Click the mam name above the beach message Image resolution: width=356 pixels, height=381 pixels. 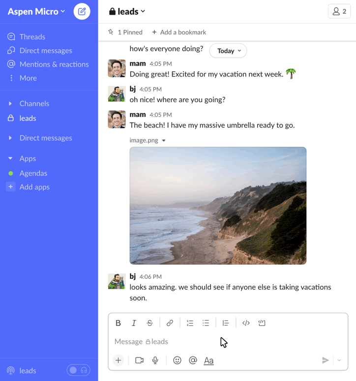coord(138,114)
